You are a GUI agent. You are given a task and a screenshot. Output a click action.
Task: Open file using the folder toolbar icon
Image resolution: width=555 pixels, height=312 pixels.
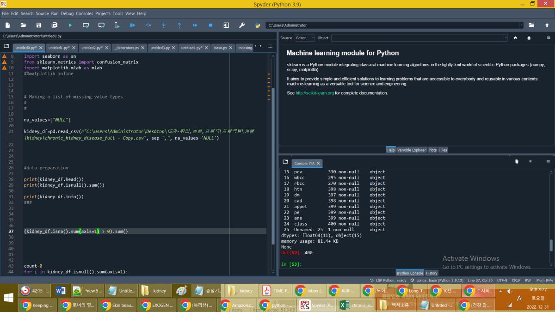tap(23, 25)
